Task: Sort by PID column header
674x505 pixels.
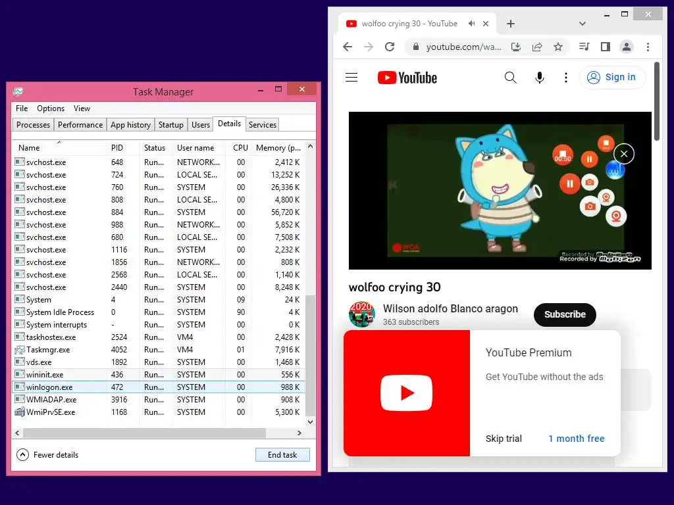Action: 117,148
